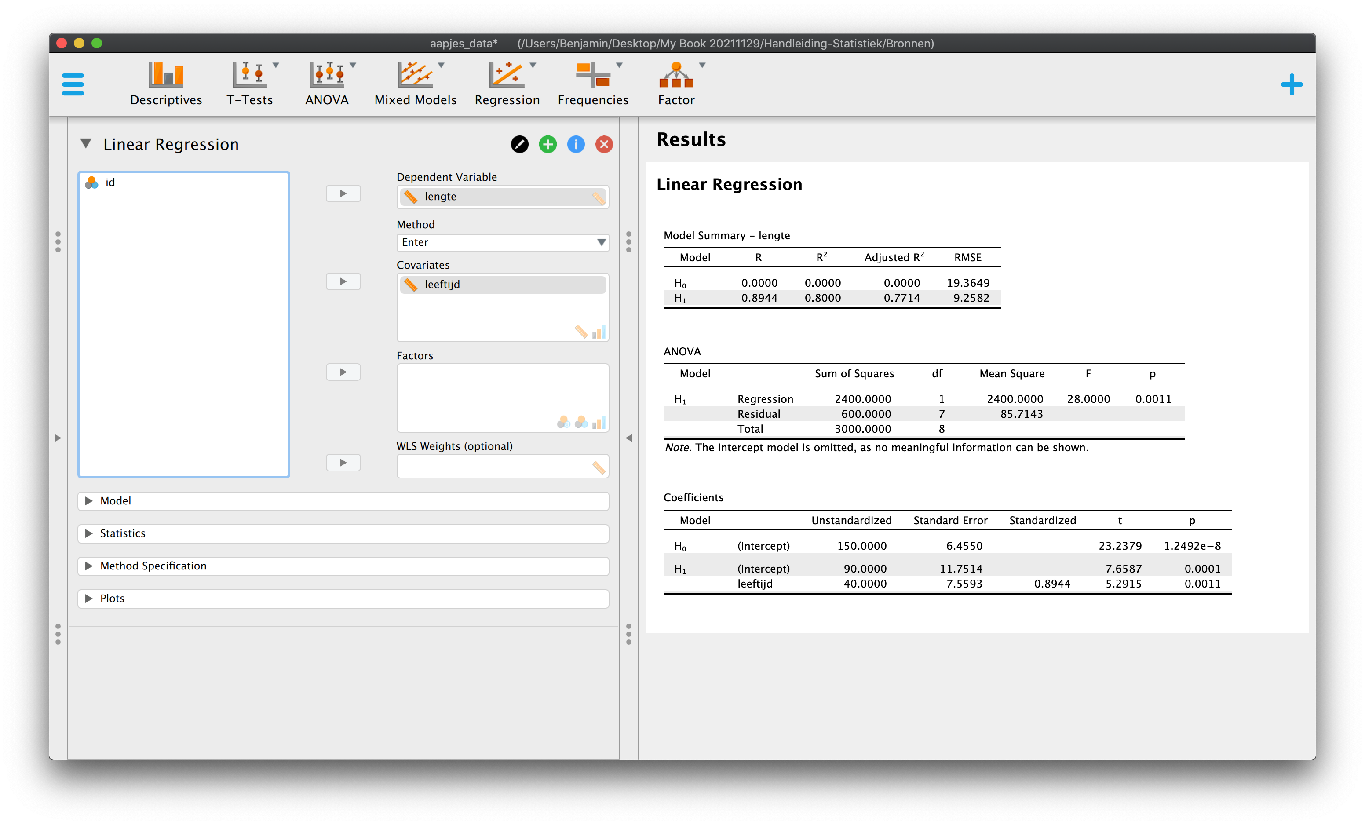Expand the Model section
This screenshot has height=825, width=1365.
pos(343,501)
